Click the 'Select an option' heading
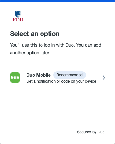Image resolution: width=115 pixels, height=144 pixels. click(35, 34)
